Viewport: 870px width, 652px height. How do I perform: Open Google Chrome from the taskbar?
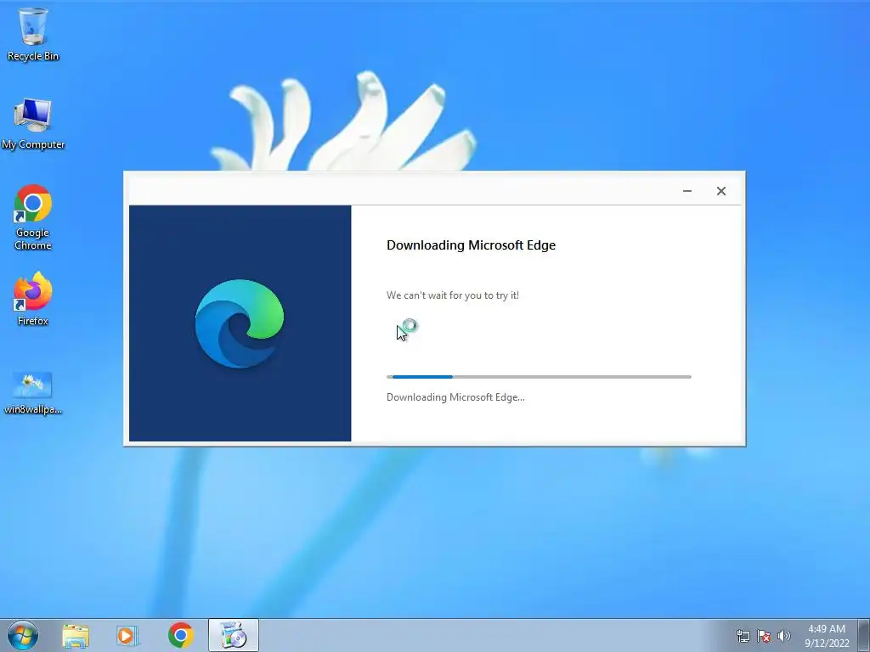click(x=180, y=635)
